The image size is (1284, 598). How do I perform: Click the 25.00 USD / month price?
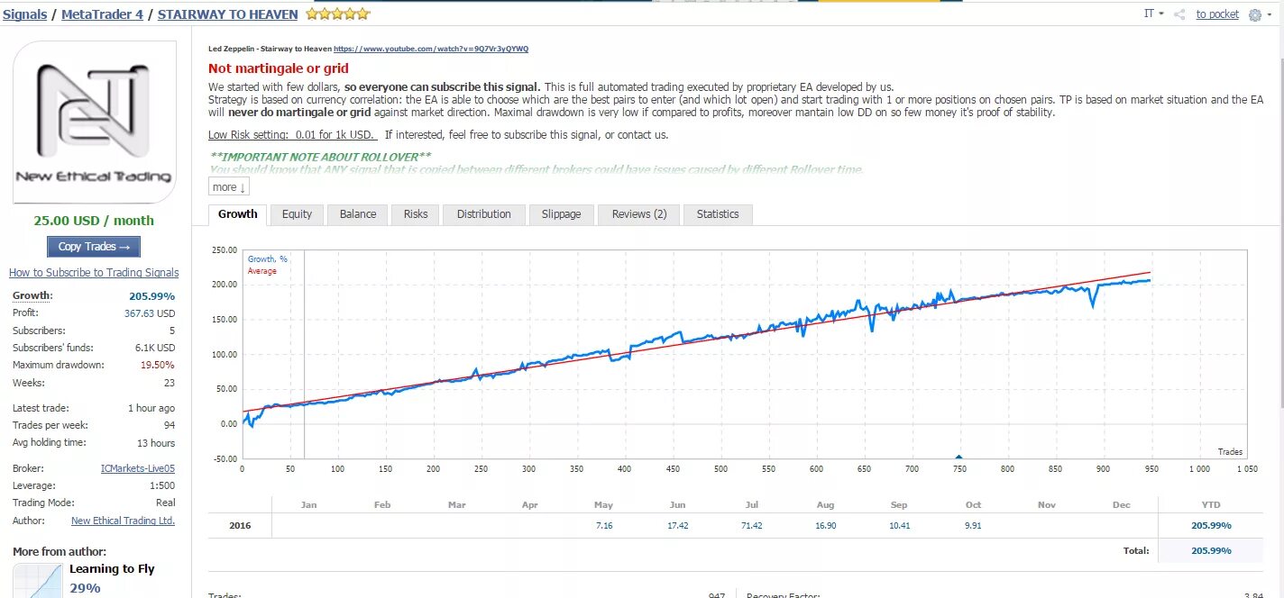pos(94,221)
